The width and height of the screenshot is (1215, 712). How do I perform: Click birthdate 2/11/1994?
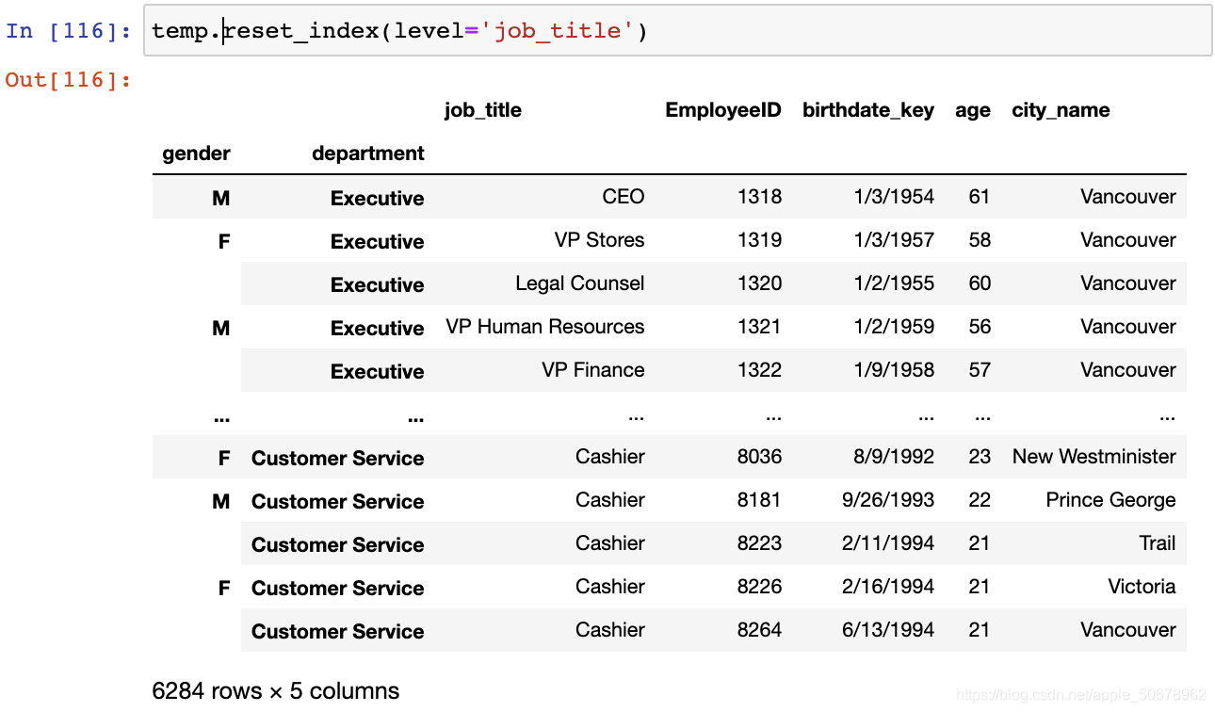pyautogui.click(x=888, y=543)
